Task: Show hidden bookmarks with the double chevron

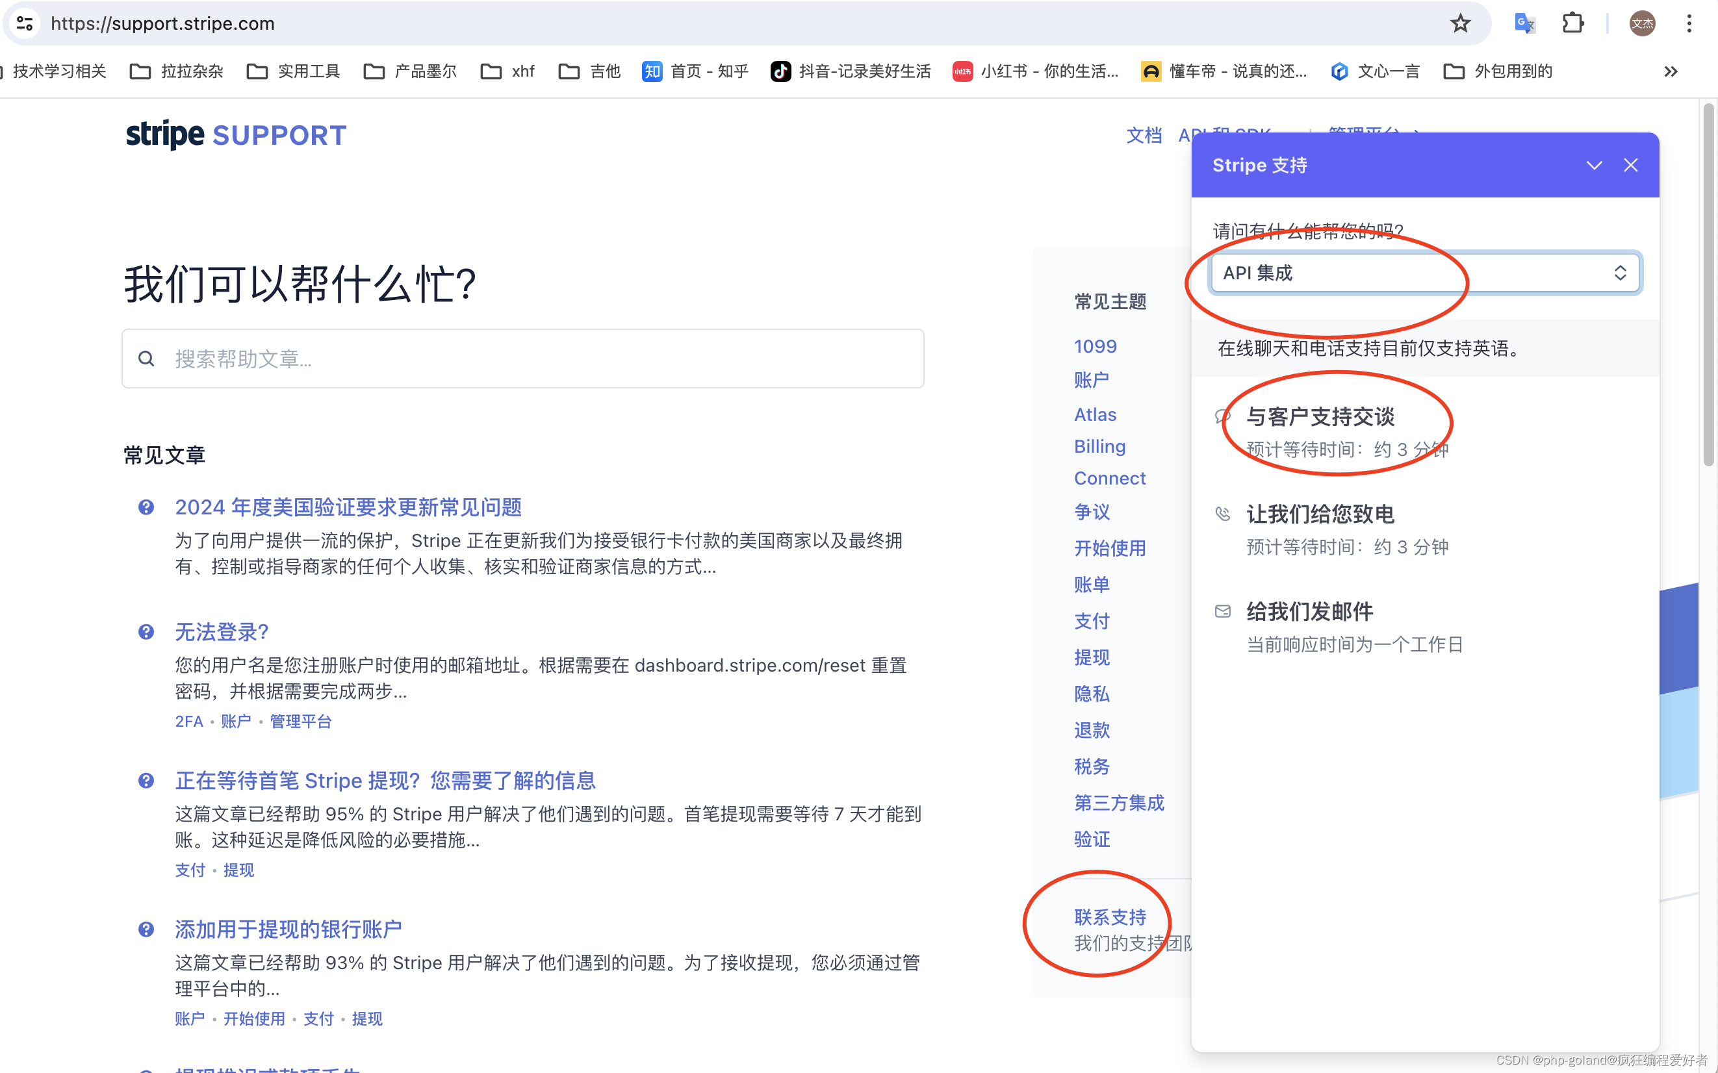Action: coord(1671,71)
